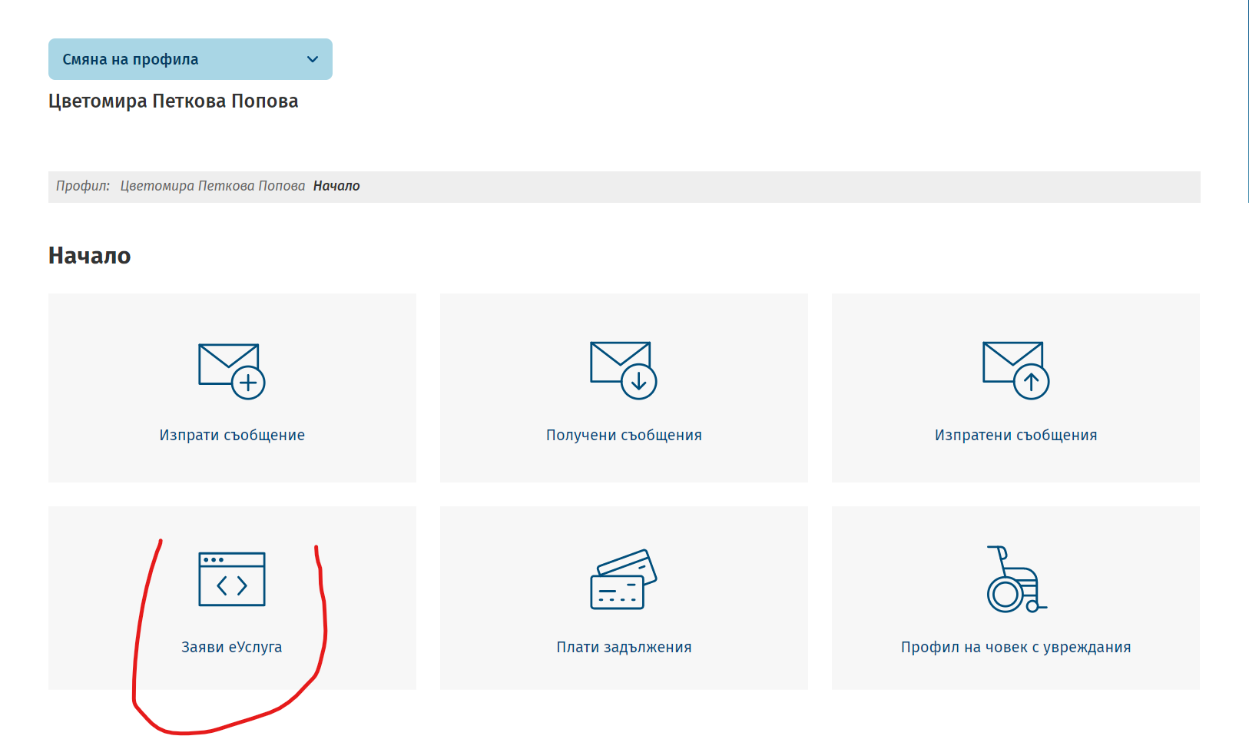Viewport: 1249px width, 736px height.
Task: Click the Профил: label in breadcrumb
Action: [x=83, y=186]
